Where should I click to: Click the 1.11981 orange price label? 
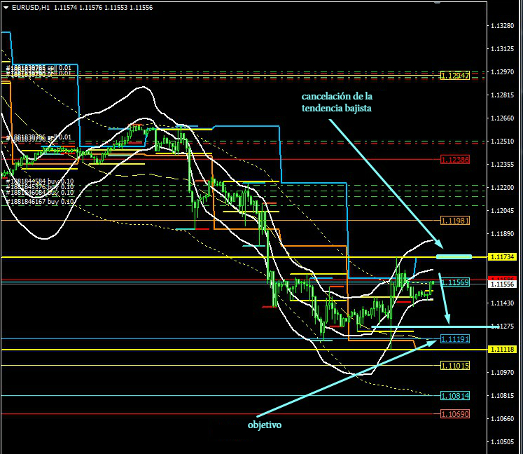click(455, 220)
